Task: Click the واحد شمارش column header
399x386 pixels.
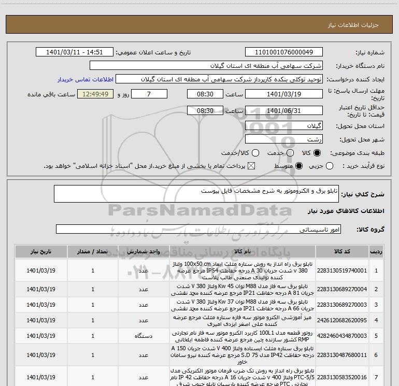Action: point(144,251)
